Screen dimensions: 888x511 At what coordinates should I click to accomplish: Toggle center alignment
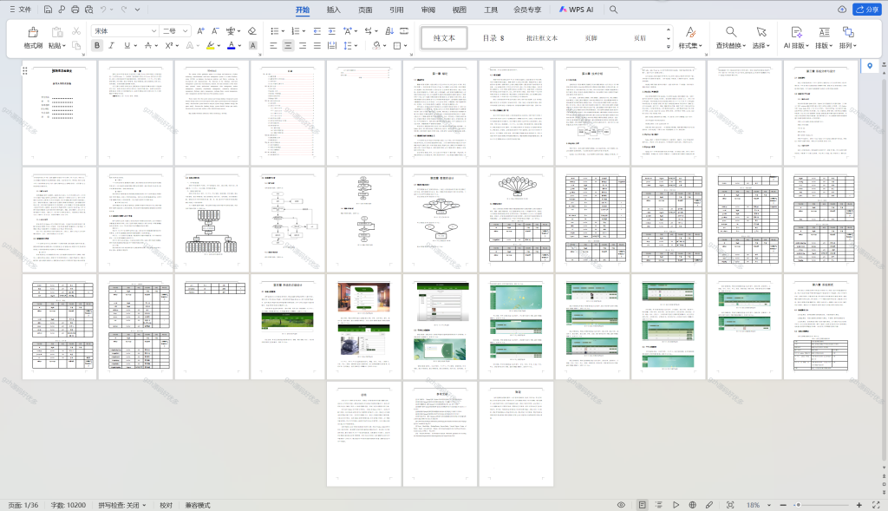pyautogui.click(x=288, y=45)
